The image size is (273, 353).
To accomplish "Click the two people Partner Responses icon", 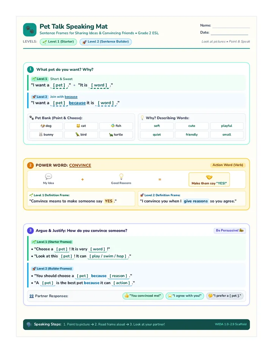I will tap(31, 296).
